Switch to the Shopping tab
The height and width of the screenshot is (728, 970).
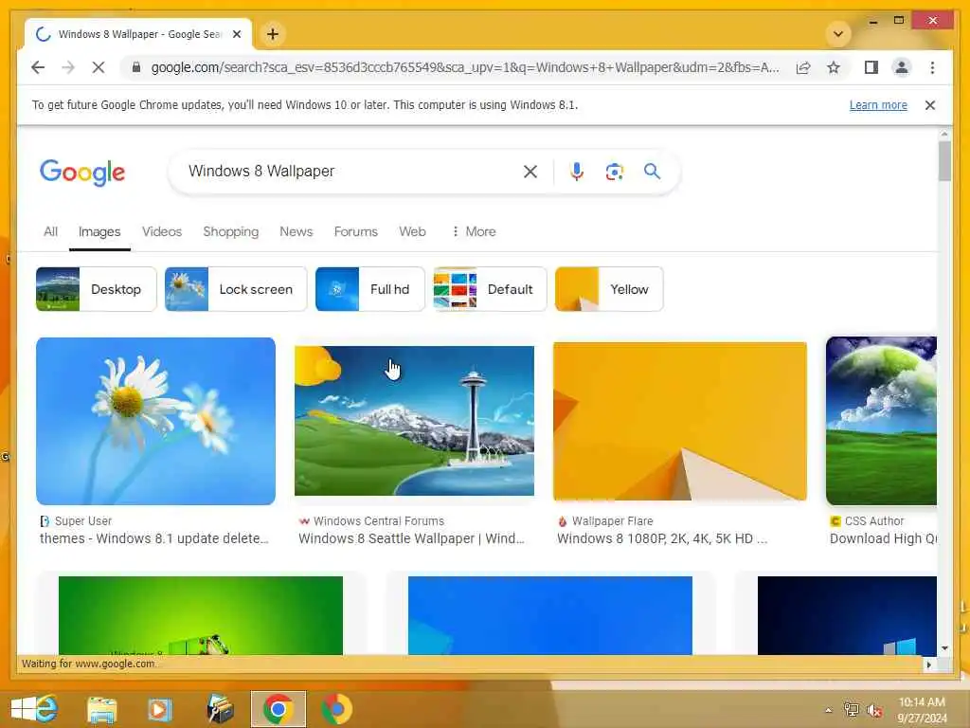click(231, 231)
